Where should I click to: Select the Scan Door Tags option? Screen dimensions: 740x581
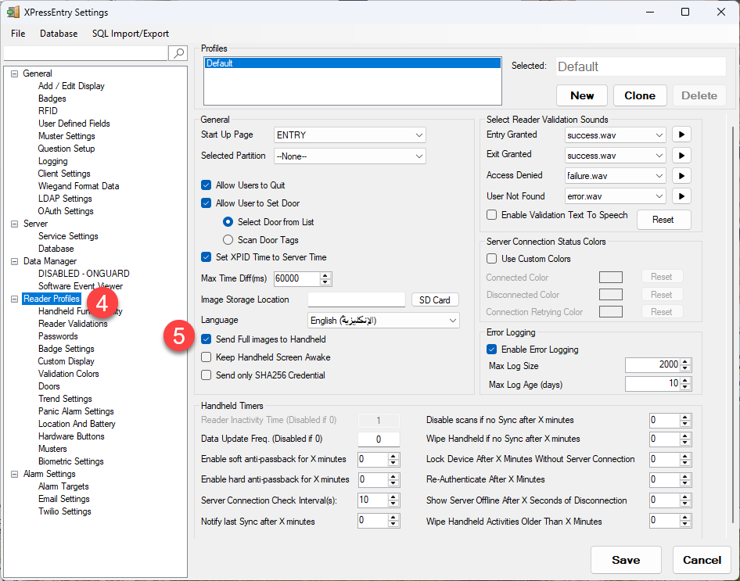pyautogui.click(x=228, y=239)
